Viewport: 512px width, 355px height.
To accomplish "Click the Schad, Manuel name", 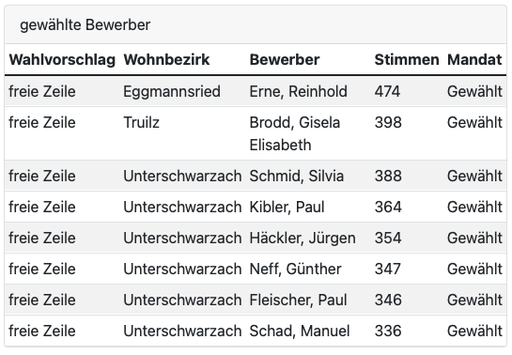I will click(x=300, y=331).
